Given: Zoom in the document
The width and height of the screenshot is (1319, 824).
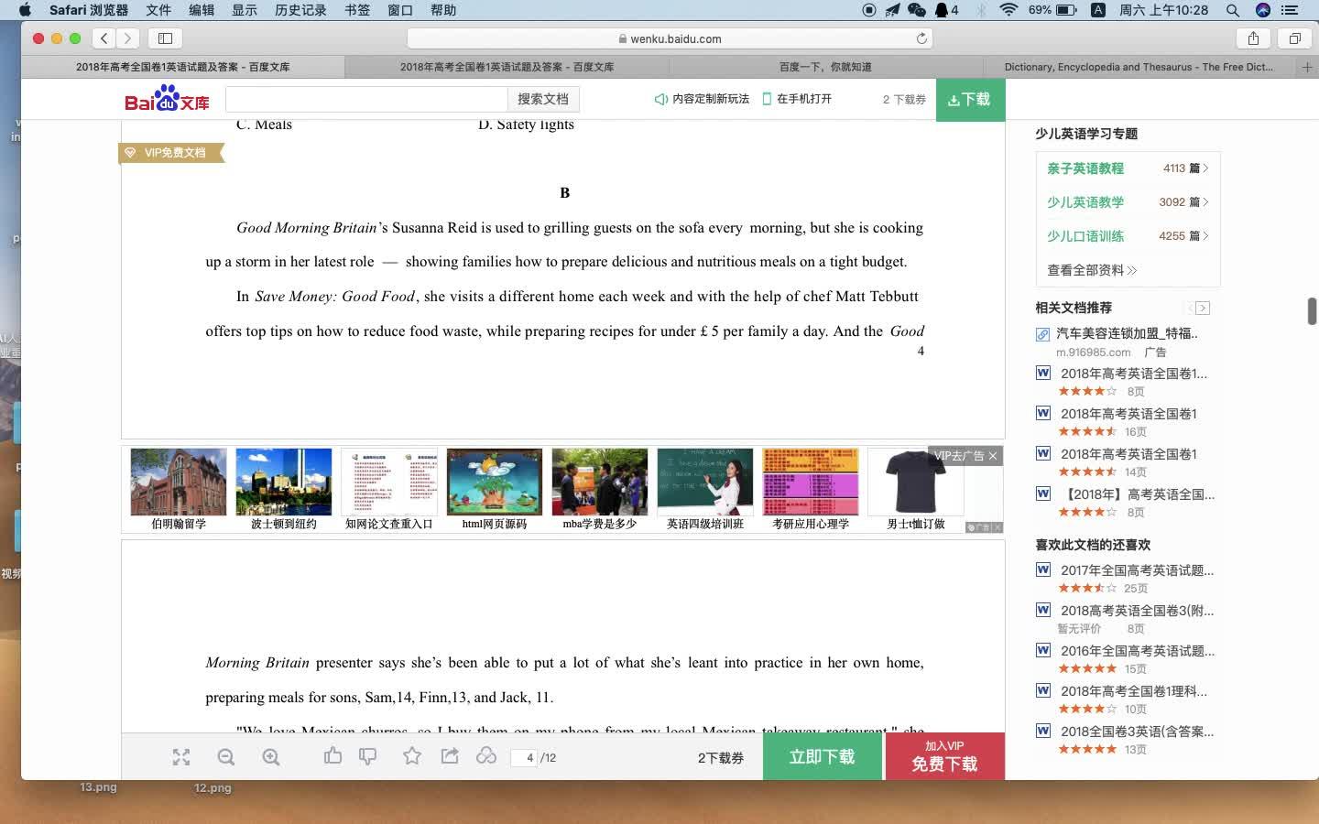Looking at the screenshot, I should (271, 757).
